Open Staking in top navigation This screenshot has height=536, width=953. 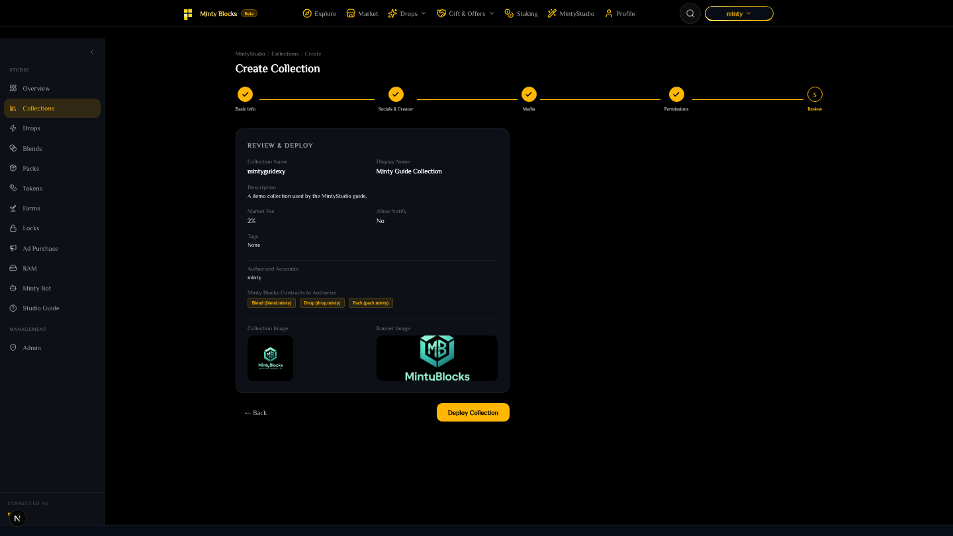521,13
